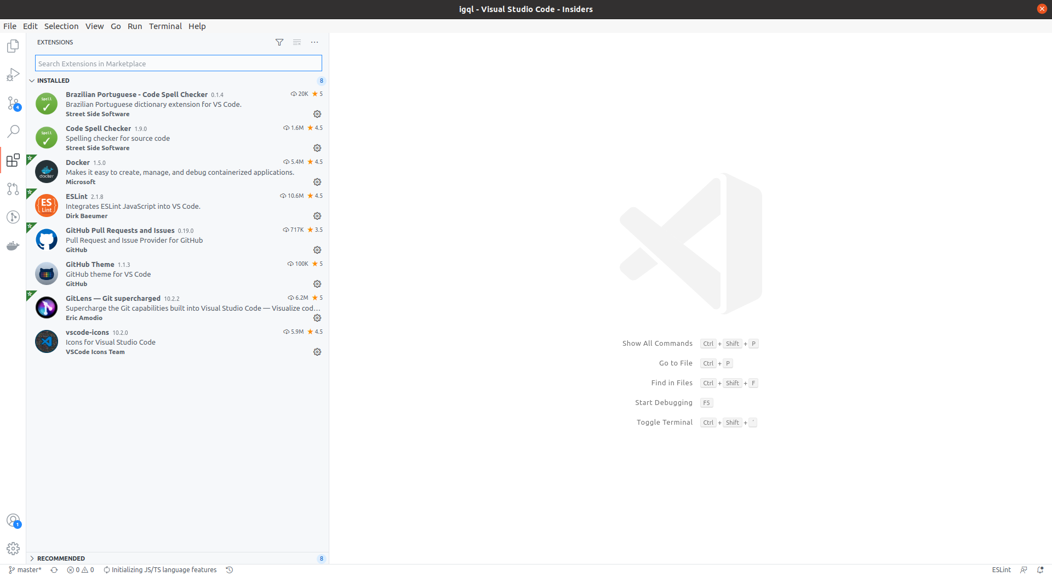The width and height of the screenshot is (1052, 576).
Task: Open the Selection menu
Action: point(61,26)
